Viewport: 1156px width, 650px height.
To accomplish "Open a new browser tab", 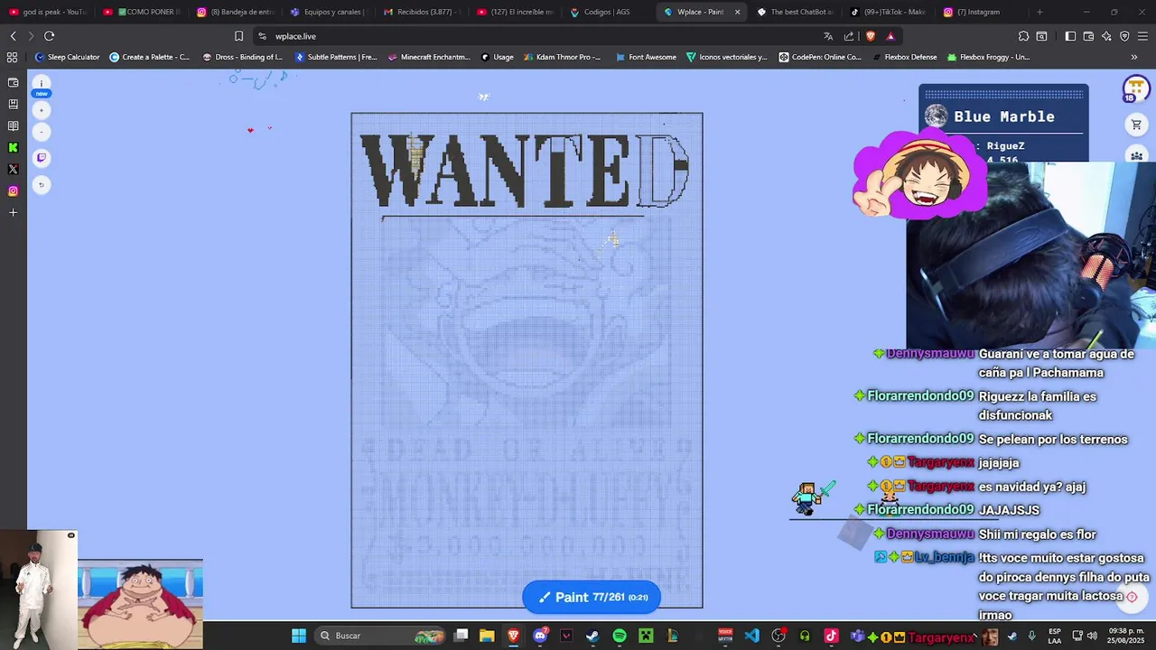I will [x=1039, y=12].
